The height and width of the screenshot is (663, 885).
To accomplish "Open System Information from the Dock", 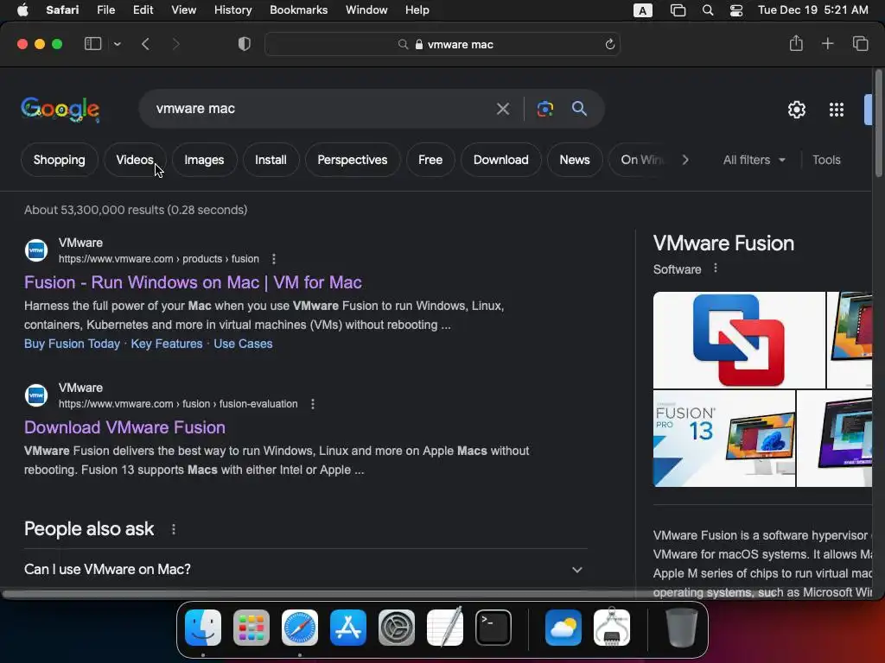I will (612, 628).
